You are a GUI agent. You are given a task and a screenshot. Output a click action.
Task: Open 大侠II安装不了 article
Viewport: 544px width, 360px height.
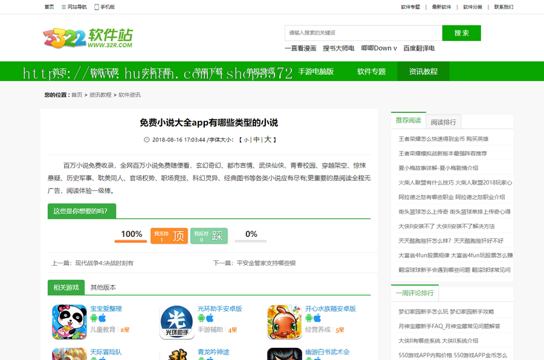pyautogui.click(x=446, y=227)
